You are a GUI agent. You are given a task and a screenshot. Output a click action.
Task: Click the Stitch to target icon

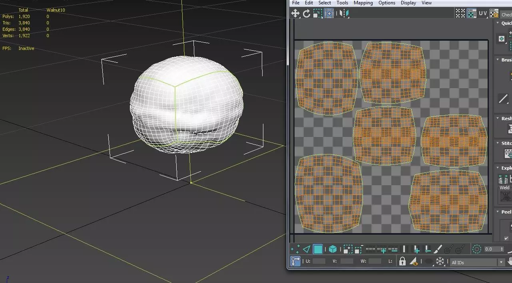pos(508,154)
